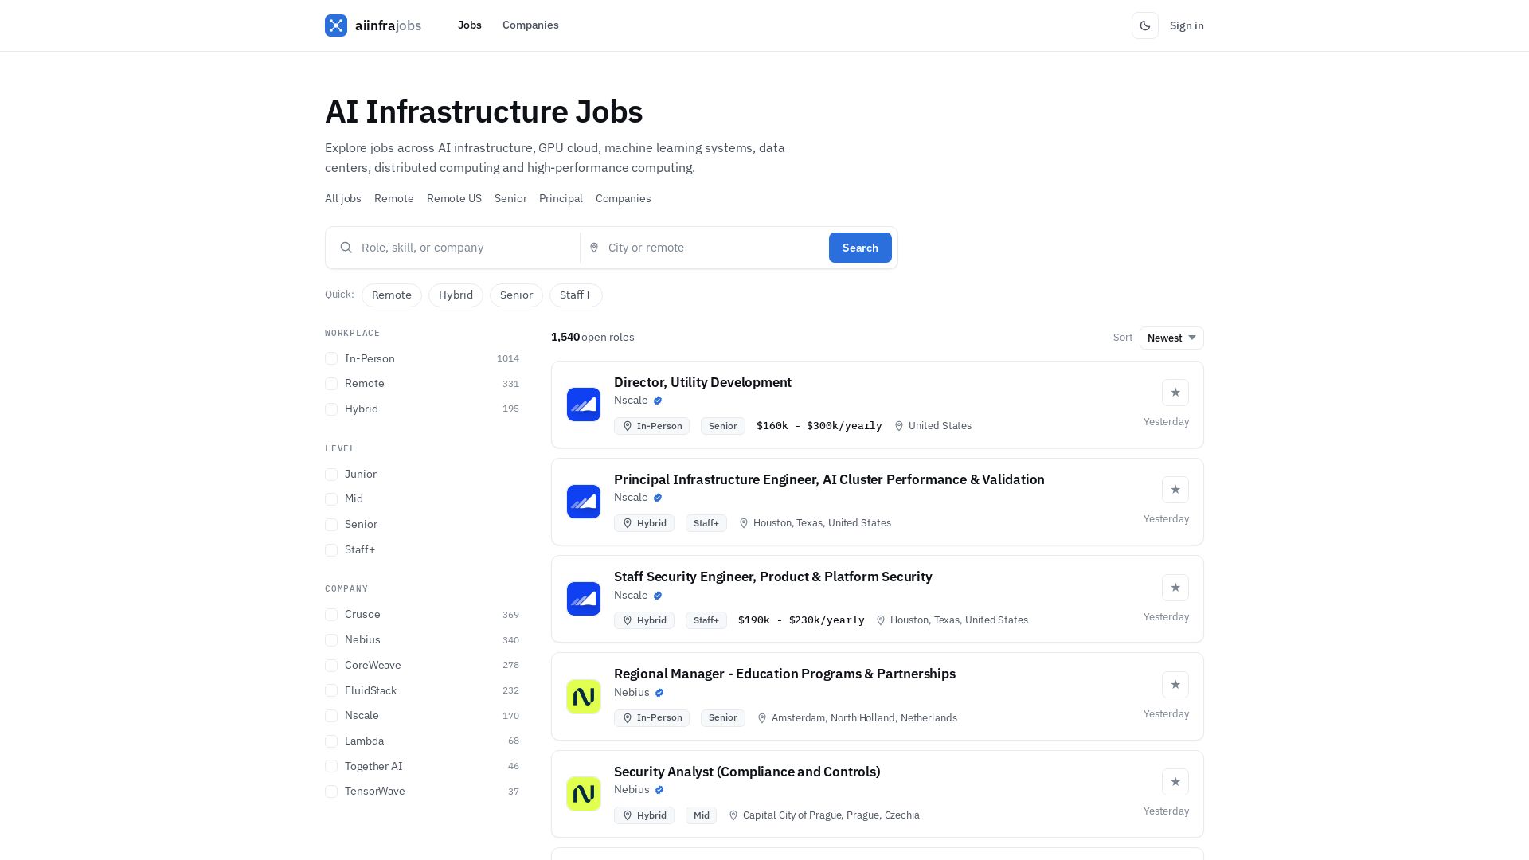Click verified badge on Staff Security Engineer card
The width and height of the screenshot is (1529, 860).
pyautogui.click(x=658, y=596)
